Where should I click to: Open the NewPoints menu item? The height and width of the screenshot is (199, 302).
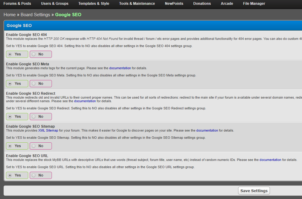point(174,4)
